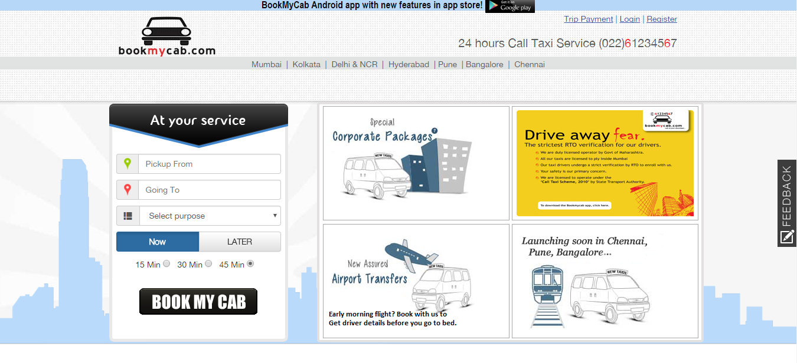Click the 24 hours Call Taxi Service number
The image size is (797, 363).
tap(567, 43)
